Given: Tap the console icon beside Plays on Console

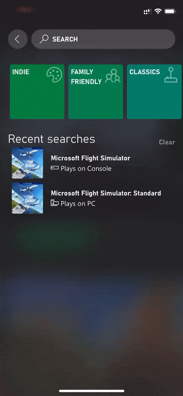Looking at the screenshot, I should (x=55, y=168).
